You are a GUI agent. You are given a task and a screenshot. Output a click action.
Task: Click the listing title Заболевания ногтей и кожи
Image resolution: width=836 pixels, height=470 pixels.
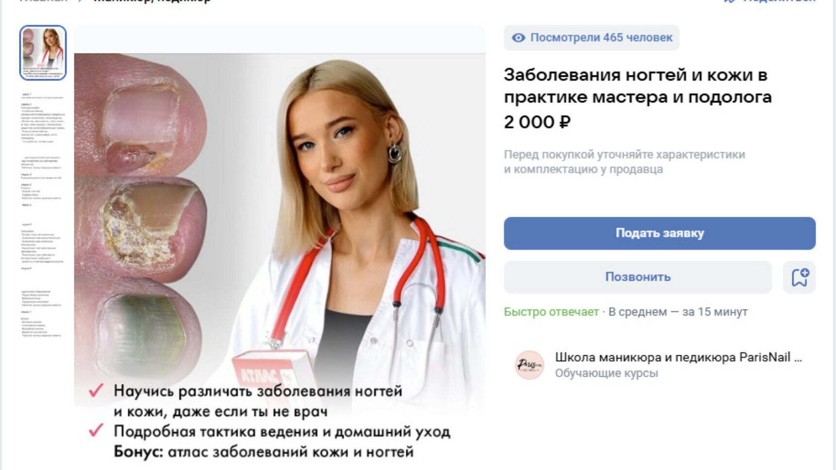[x=638, y=86]
